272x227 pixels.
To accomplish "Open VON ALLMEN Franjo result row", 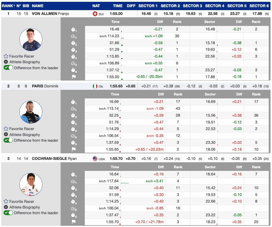I will [x=50, y=14].
